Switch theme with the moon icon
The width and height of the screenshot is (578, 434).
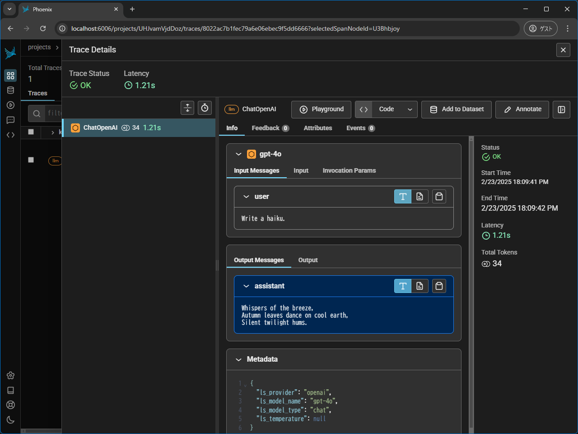tap(10, 420)
